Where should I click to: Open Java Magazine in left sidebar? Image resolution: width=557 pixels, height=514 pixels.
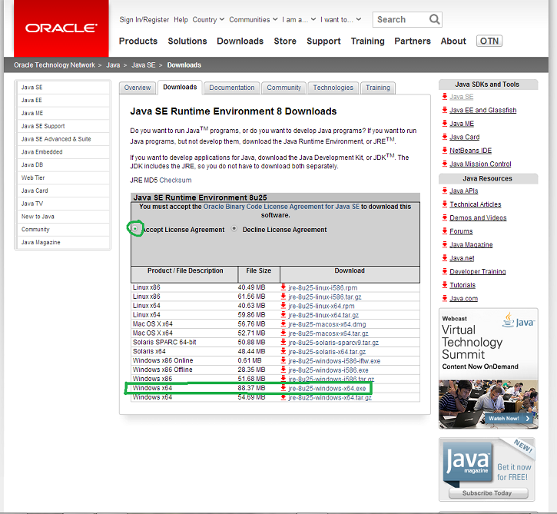point(41,242)
